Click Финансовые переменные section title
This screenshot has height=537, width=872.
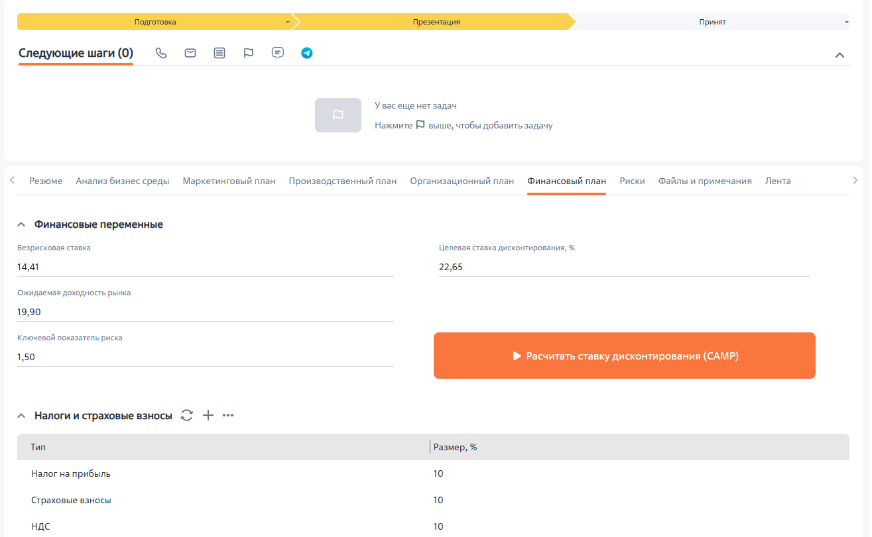coord(99,224)
